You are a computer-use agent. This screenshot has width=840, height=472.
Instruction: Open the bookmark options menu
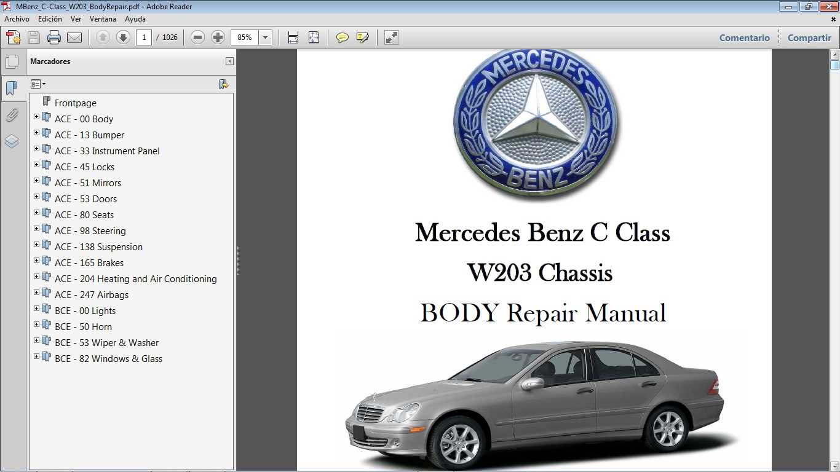38,84
